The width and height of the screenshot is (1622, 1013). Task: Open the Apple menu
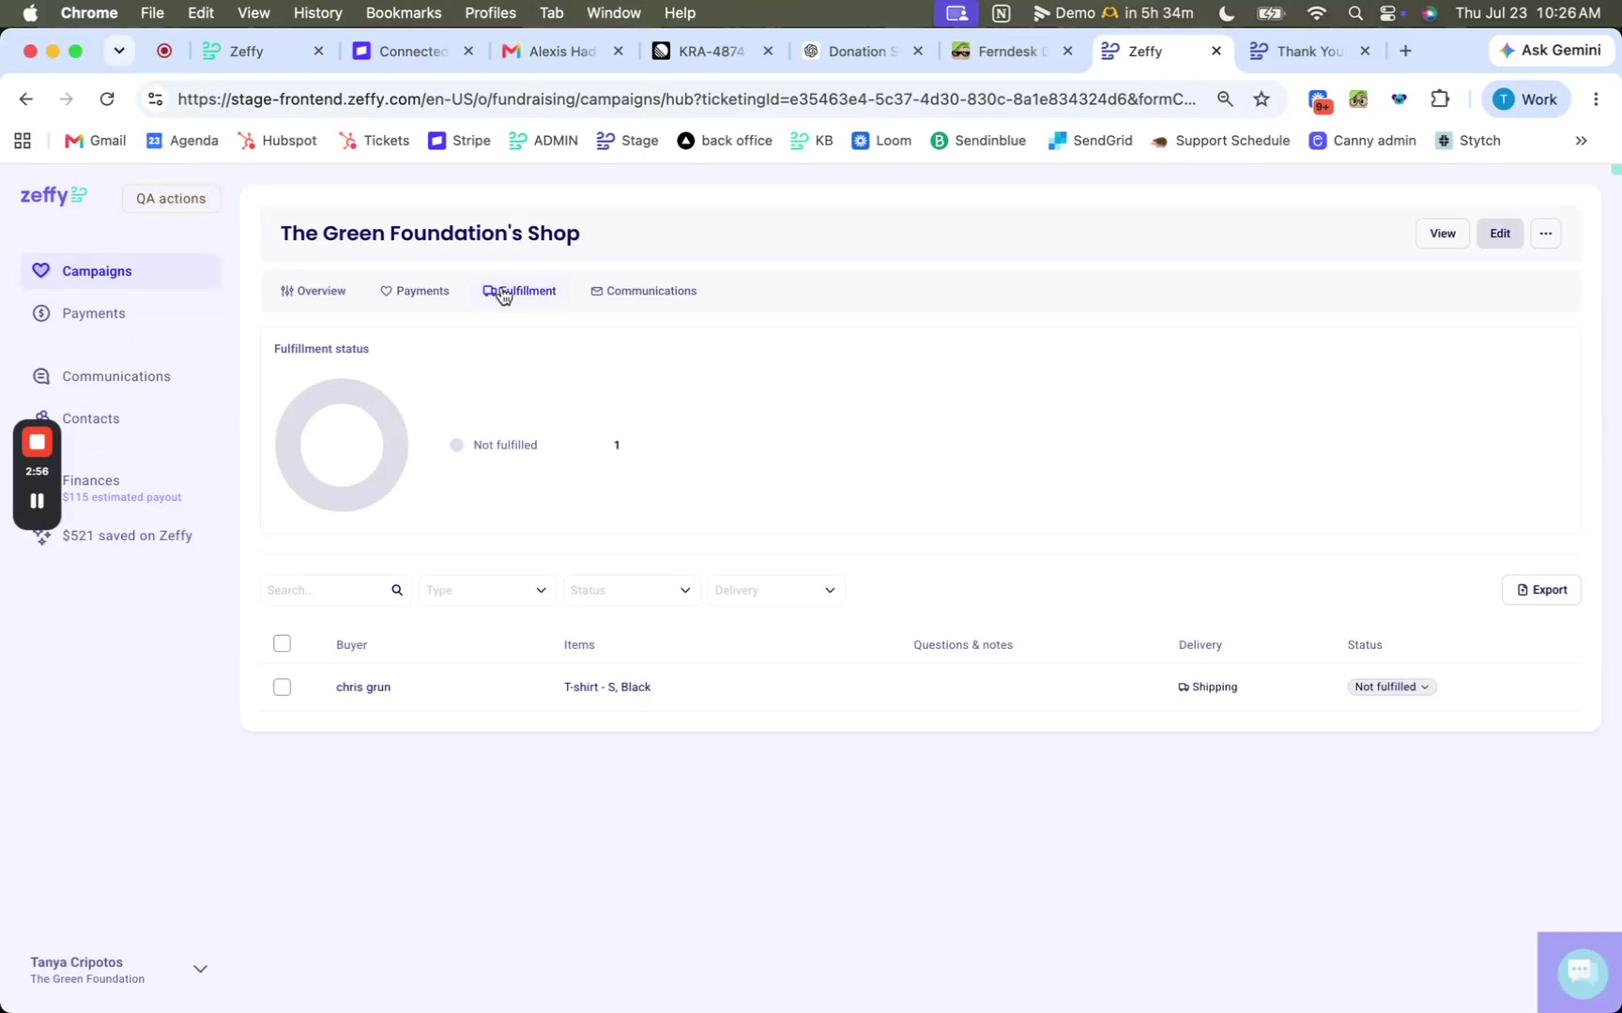30,13
